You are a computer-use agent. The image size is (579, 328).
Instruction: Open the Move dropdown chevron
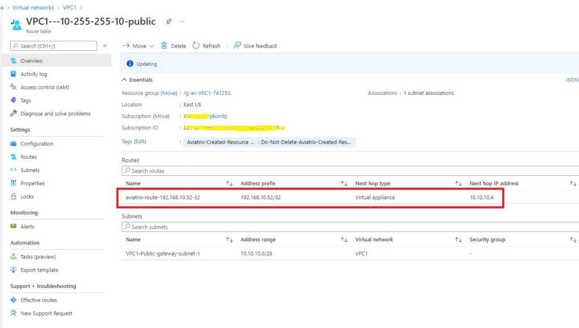[152, 46]
